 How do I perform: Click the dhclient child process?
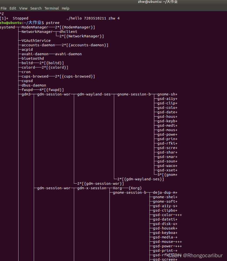[x=68, y=32]
